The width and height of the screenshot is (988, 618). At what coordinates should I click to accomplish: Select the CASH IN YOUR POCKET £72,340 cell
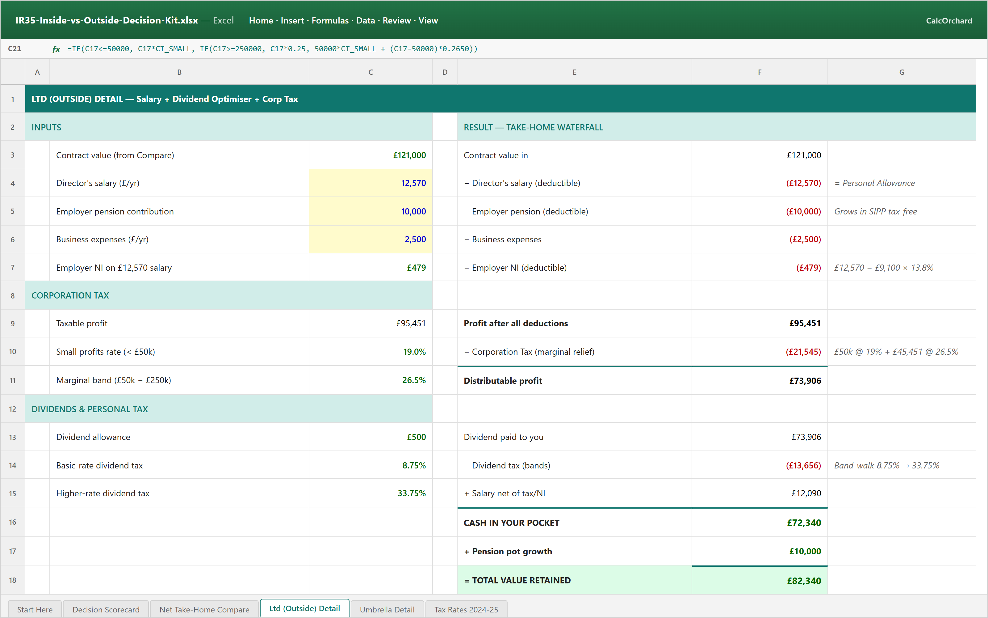pos(760,523)
